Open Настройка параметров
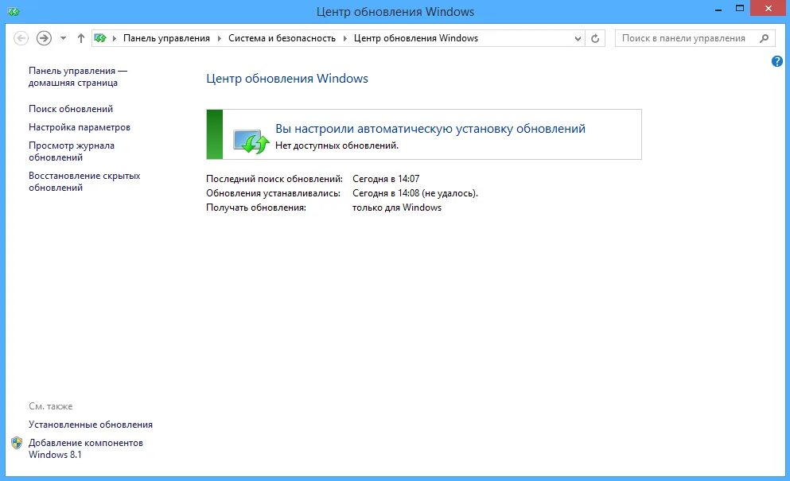The width and height of the screenshot is (790, 481). [x=79, y=127]
